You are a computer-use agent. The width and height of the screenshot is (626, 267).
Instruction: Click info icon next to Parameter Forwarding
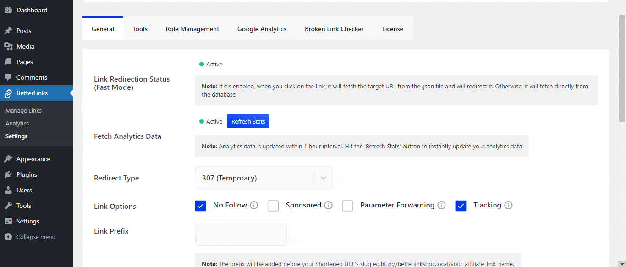point(441,205)
